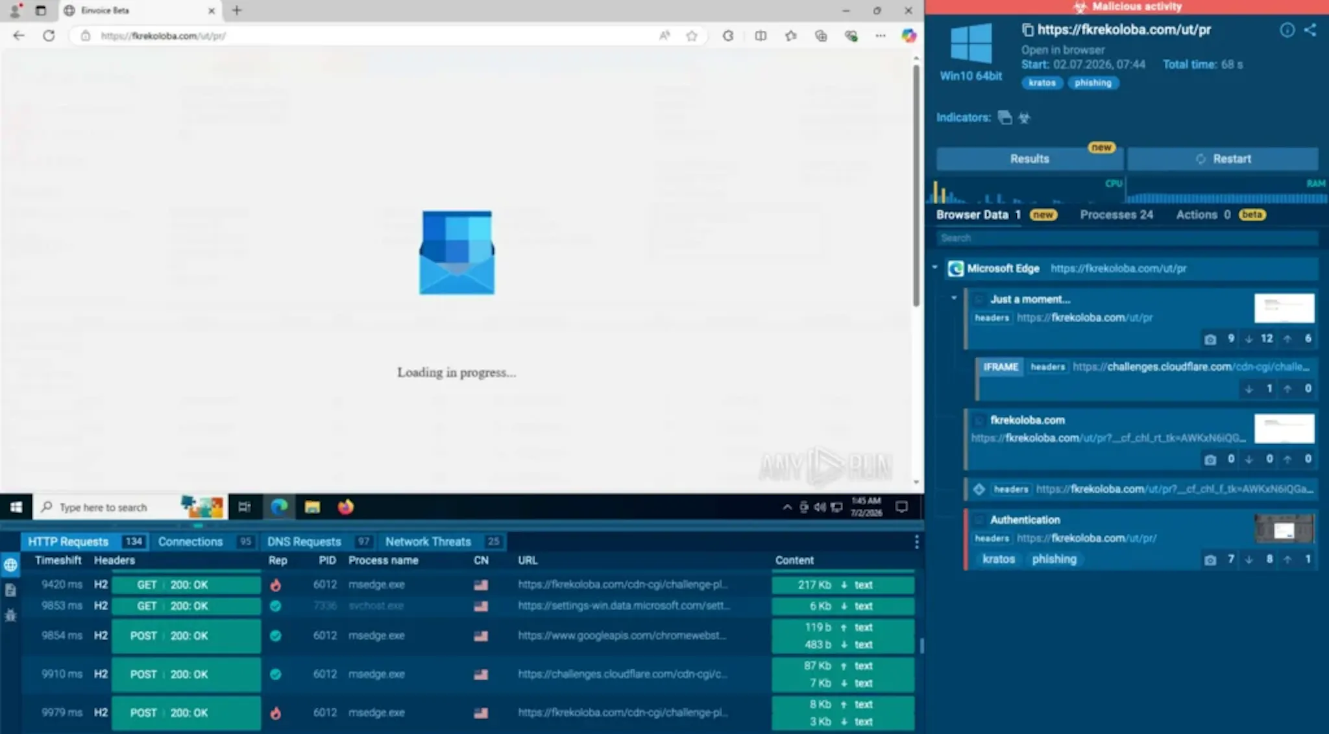Image resolution: width=1329 pixels, height=734 pixels.
Task: Switch to Connections tab
Action: [204, 541]
